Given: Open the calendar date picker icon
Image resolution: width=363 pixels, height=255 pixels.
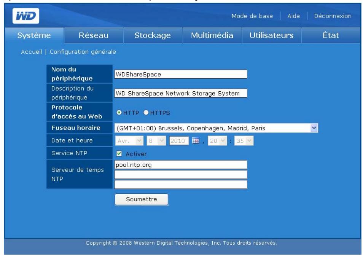Looking at the screenshot, I should [196, 140].
